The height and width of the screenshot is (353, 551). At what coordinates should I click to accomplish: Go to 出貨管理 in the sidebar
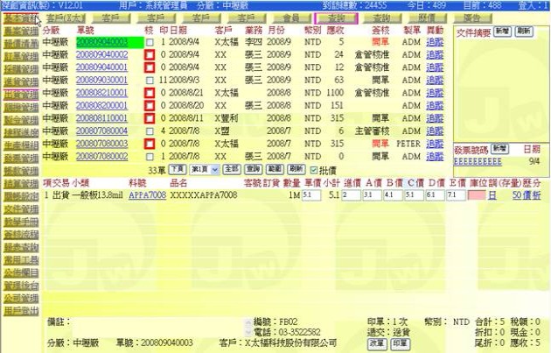click(19, 93)
